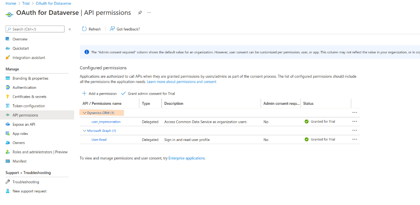The height and width of the screenshot is (205, 420).
Task: Click the Roles and administrators icon
Action: point(8,152)
